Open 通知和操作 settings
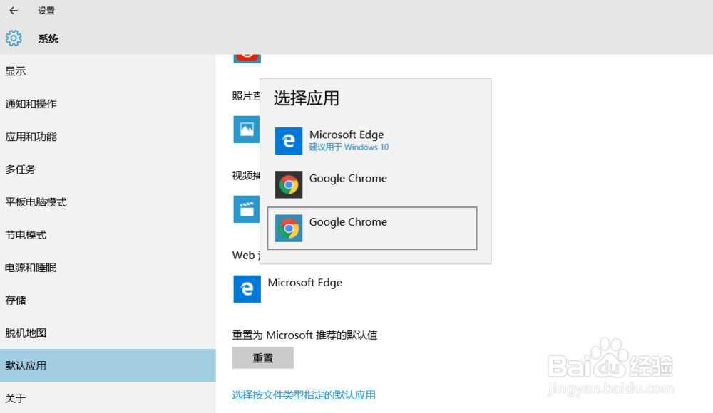This screenshot has height=413, width=713. 108,104
